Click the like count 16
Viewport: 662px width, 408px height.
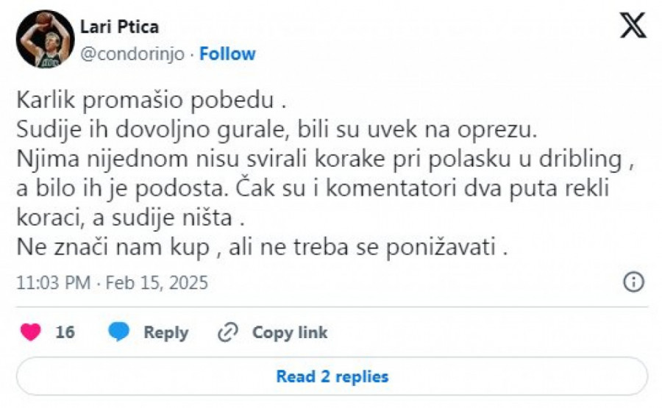click(65, 332)
